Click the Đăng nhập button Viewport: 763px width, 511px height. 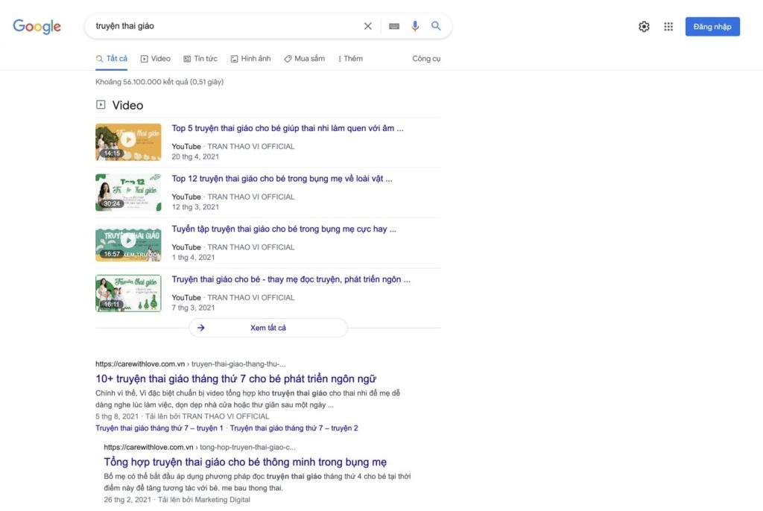712,27
